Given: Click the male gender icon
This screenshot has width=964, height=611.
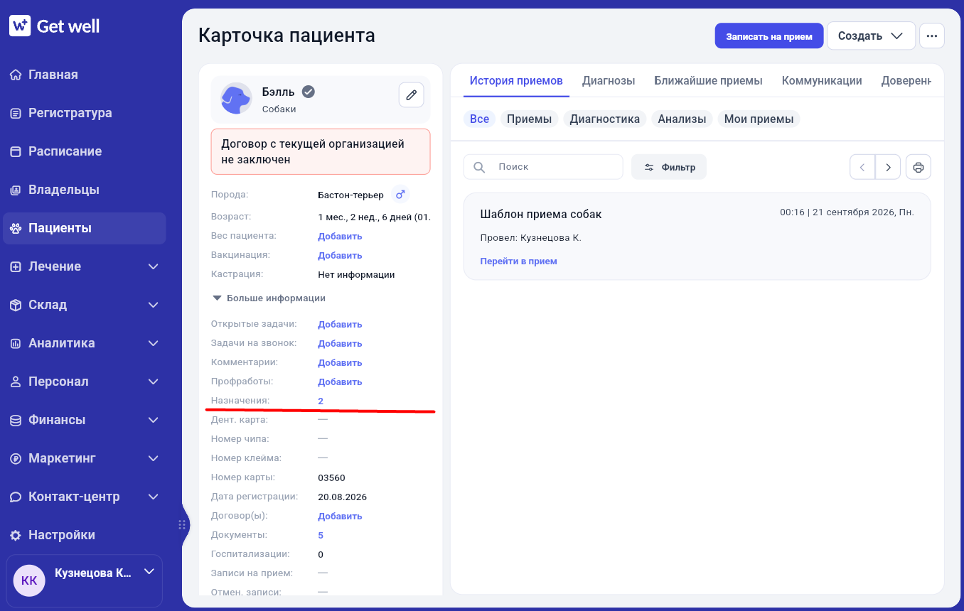Looking at the screenshot, I should click(x=400, y=194).
